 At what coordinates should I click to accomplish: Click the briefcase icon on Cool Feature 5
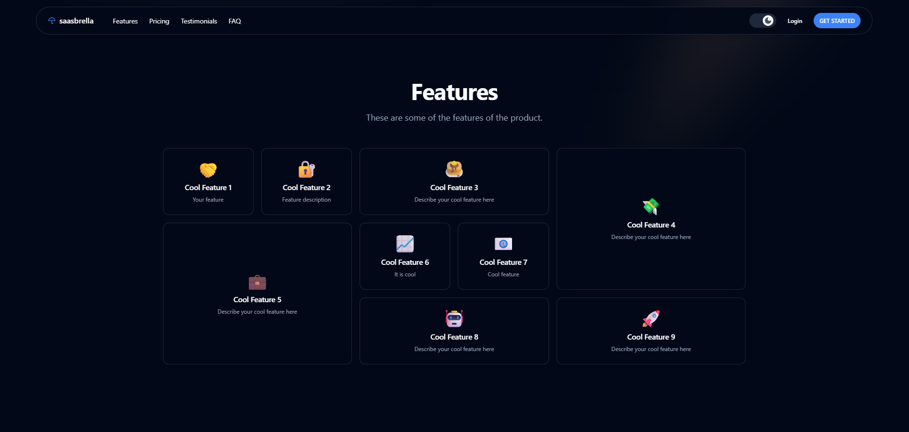click(x=257, y=282)
